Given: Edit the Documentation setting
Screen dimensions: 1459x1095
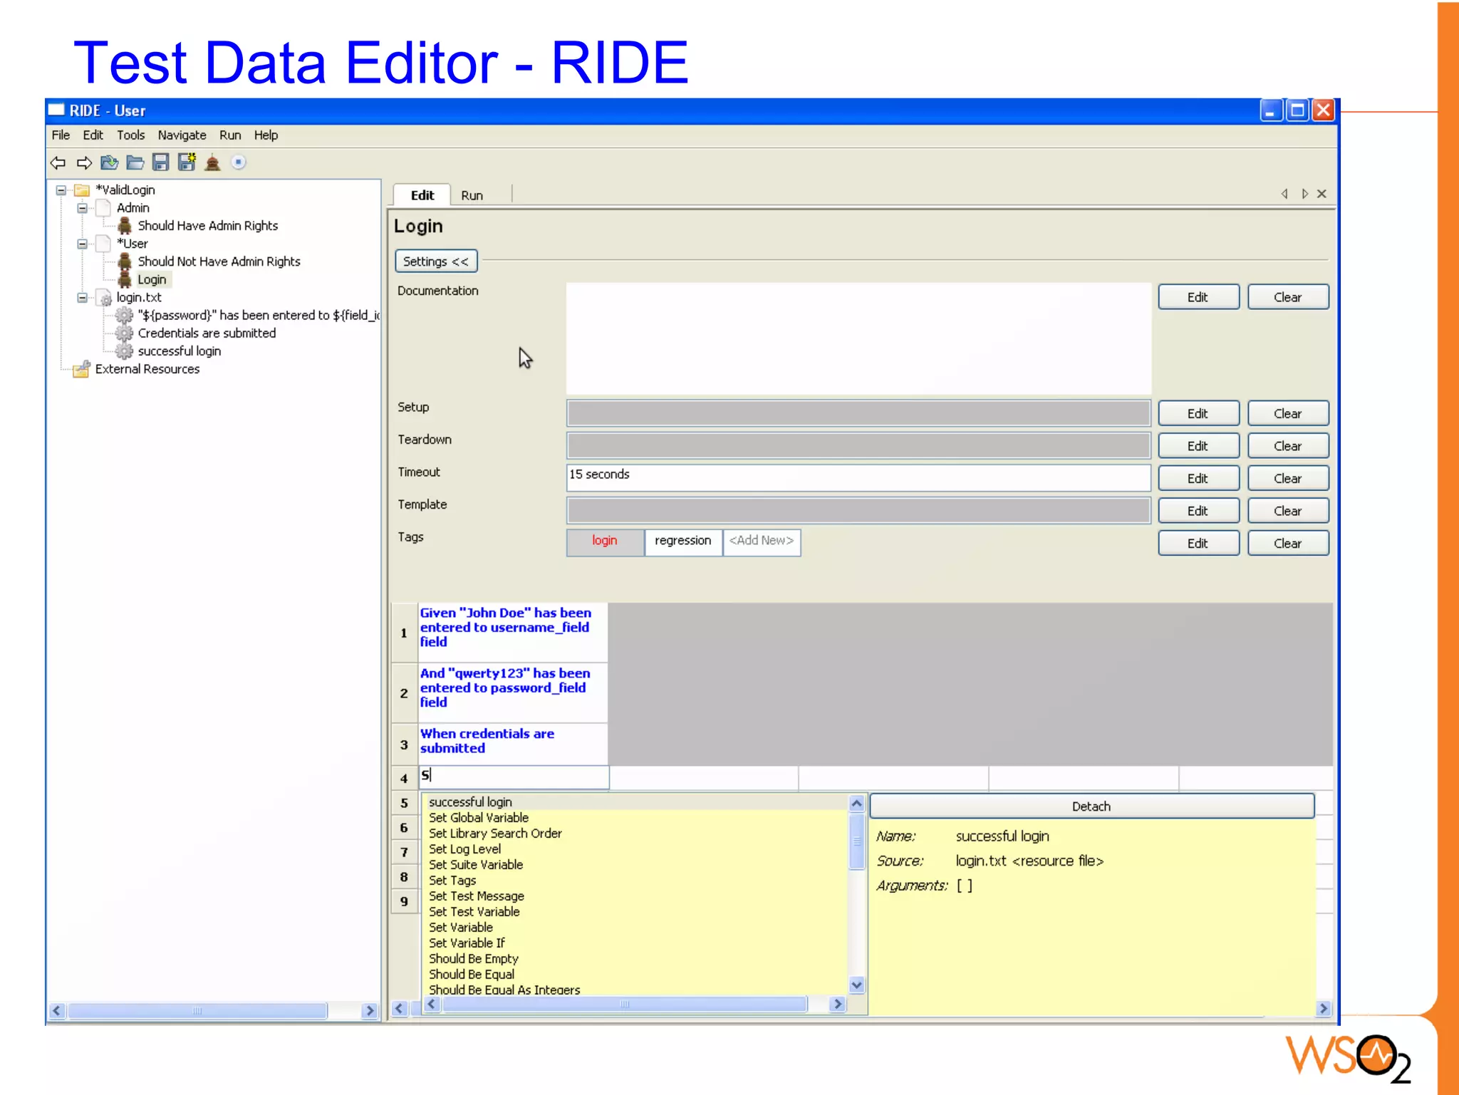Looking at the screenshot, I should [1198, 297].
